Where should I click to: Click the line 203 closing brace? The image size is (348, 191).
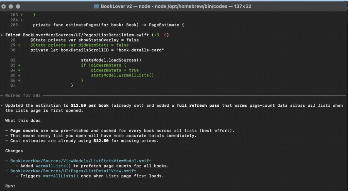pos(34,15)
